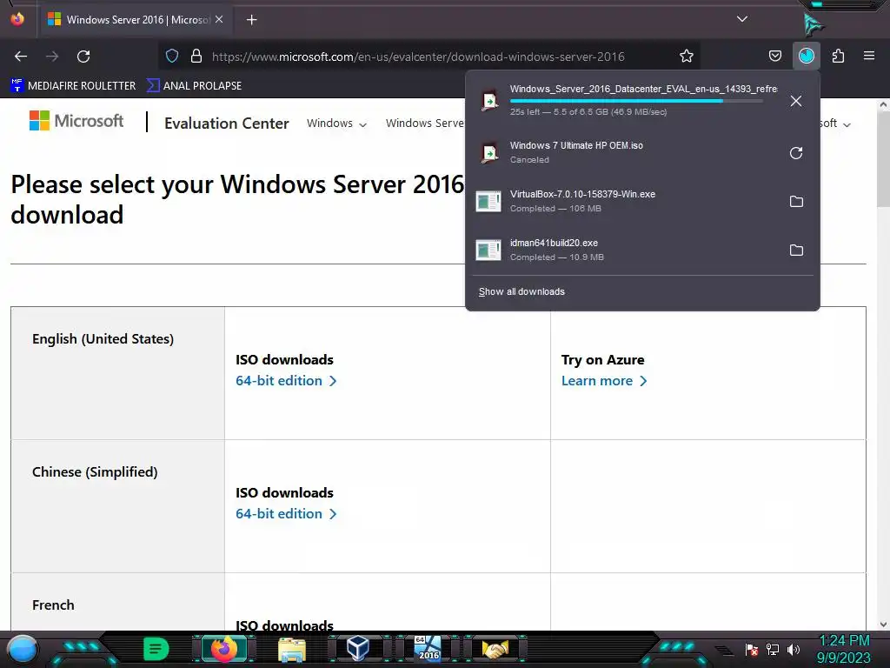The width and height of the screenshot is (890, 668).
Task: Open the extensions puzzle icon
Action: click(x=838, y=56)
